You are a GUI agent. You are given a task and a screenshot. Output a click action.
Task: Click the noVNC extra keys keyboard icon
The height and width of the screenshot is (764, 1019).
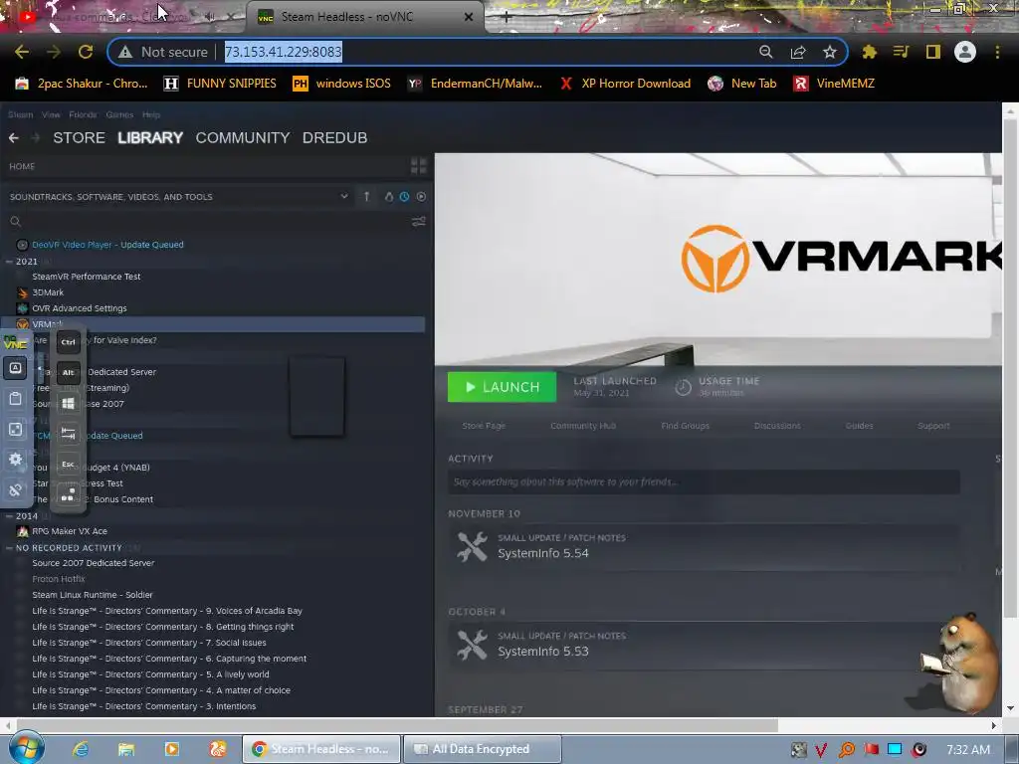[x=16, y=368]
